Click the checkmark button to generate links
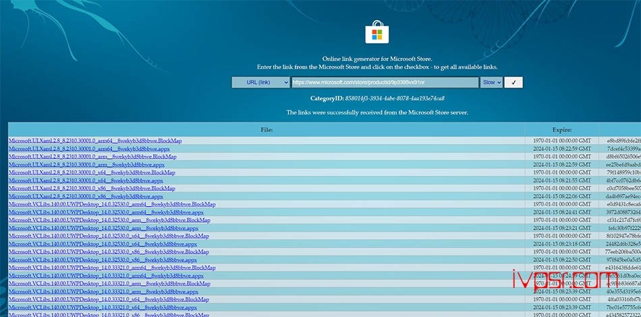The image size is (641, 317). (x=513, y=82)
